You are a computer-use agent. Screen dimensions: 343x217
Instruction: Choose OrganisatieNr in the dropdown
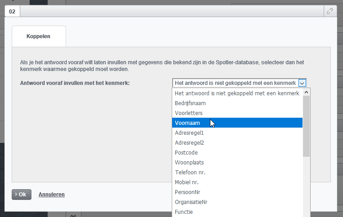(x=191, y=202)
